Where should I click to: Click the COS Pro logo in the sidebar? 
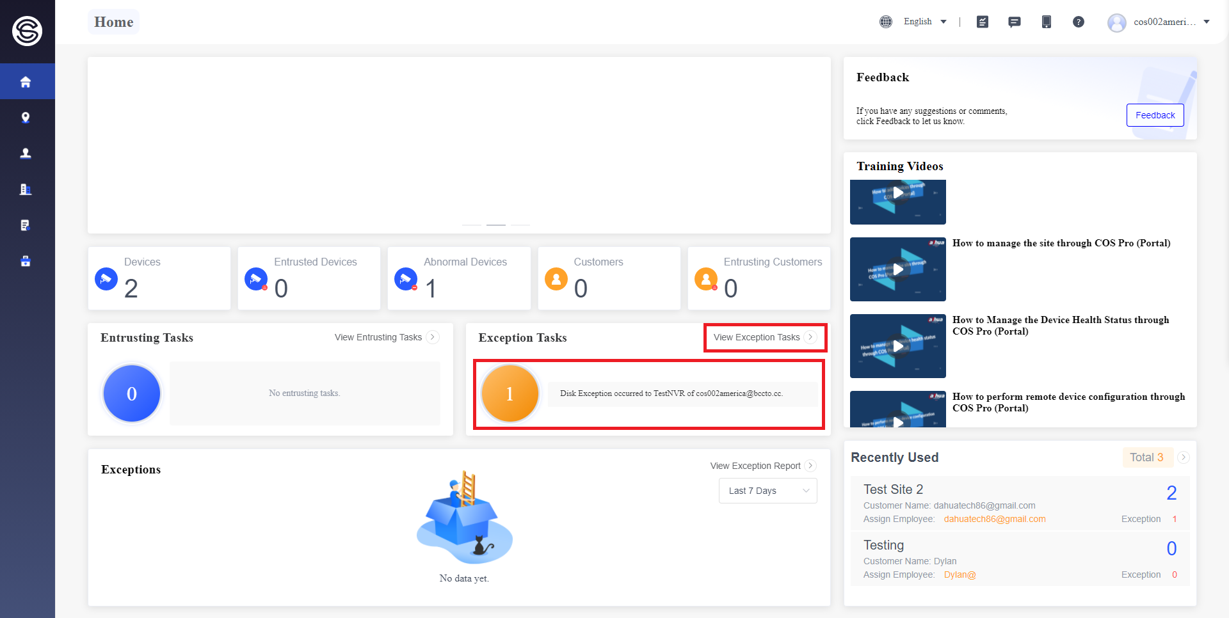[27, 31]
